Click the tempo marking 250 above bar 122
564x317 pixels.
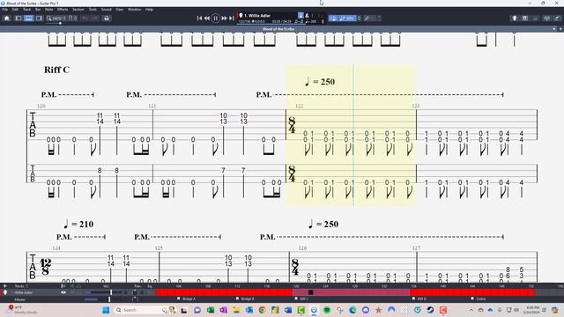[x=320, y=82]
